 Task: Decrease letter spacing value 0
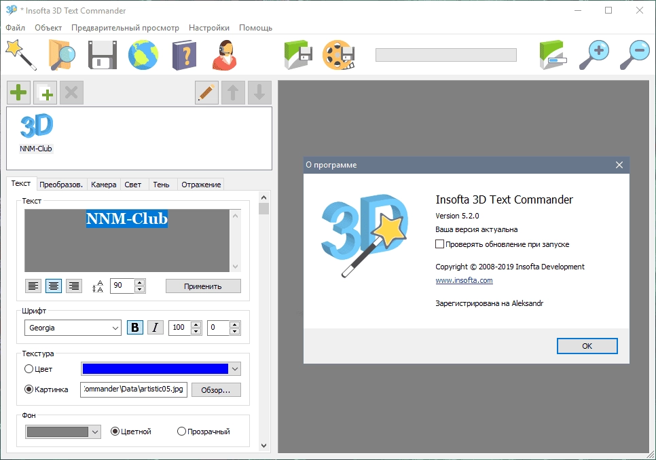235,331
